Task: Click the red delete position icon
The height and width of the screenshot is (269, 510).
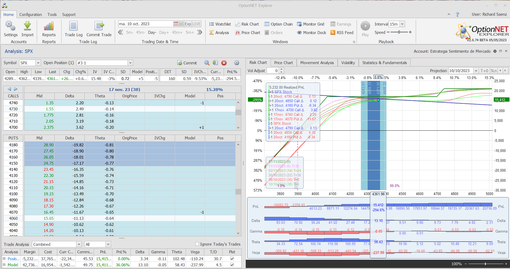Action: pos(224,63)
